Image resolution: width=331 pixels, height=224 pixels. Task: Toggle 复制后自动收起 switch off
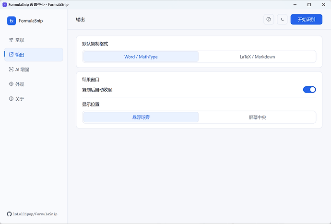(x=309, y=90)
